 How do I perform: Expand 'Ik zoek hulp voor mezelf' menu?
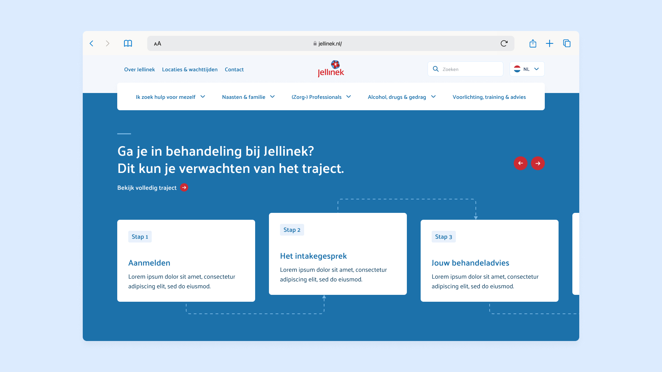click(x=170, y=97)
